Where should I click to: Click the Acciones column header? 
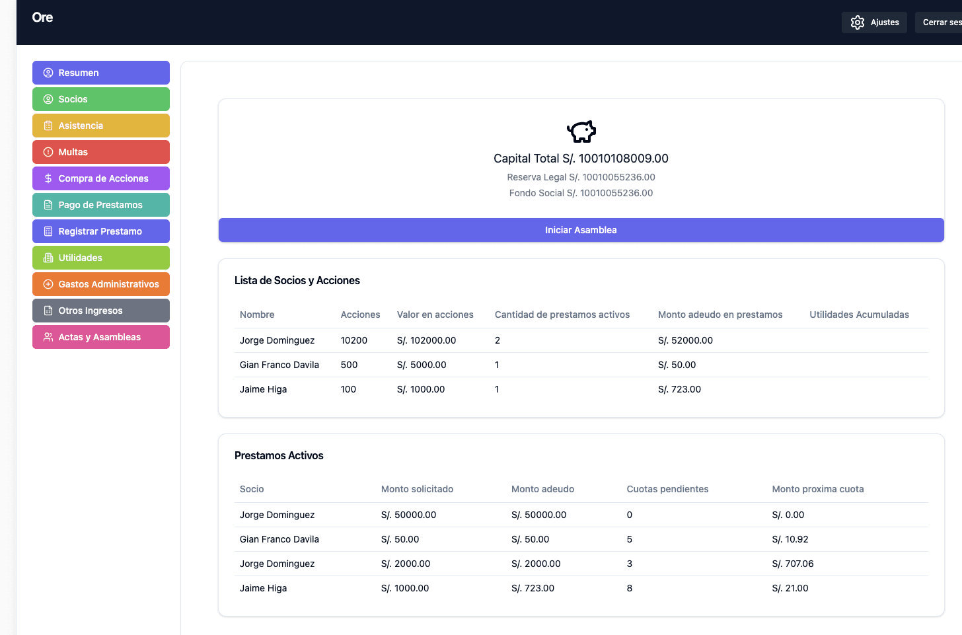[x=361, y=315]
